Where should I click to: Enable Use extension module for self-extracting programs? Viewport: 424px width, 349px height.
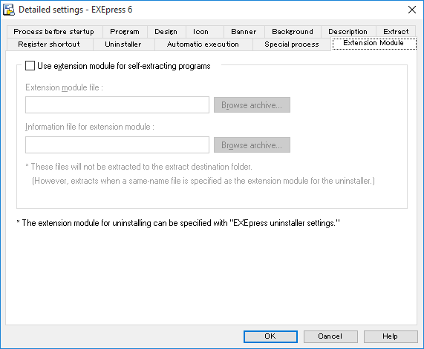(30, 66)
